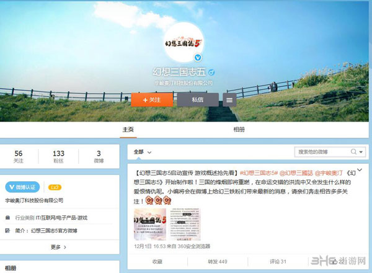The width and height of the screenshot is (372, 273).
Task: Click the blue verified badge by the name
Action: [211, 72]
